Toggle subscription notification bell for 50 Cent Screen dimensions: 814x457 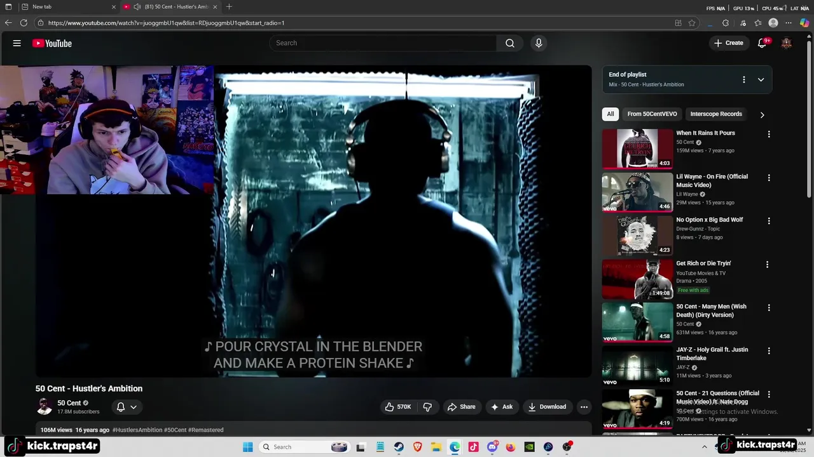point(127,407)
